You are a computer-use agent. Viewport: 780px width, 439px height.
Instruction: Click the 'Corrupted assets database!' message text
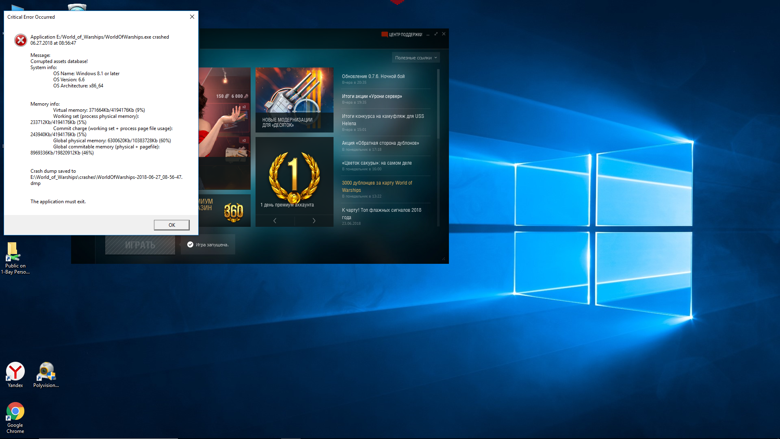click(x=59, y=61)
